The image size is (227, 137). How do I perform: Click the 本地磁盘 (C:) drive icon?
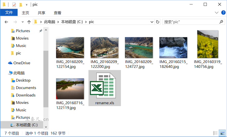click(x=12, y=125)
